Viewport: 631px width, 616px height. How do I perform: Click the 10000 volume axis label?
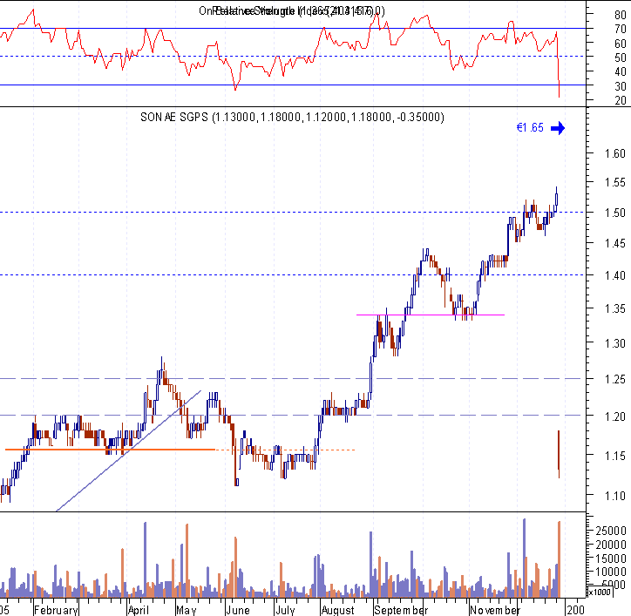pyautogui.click(x=611, y=572)
